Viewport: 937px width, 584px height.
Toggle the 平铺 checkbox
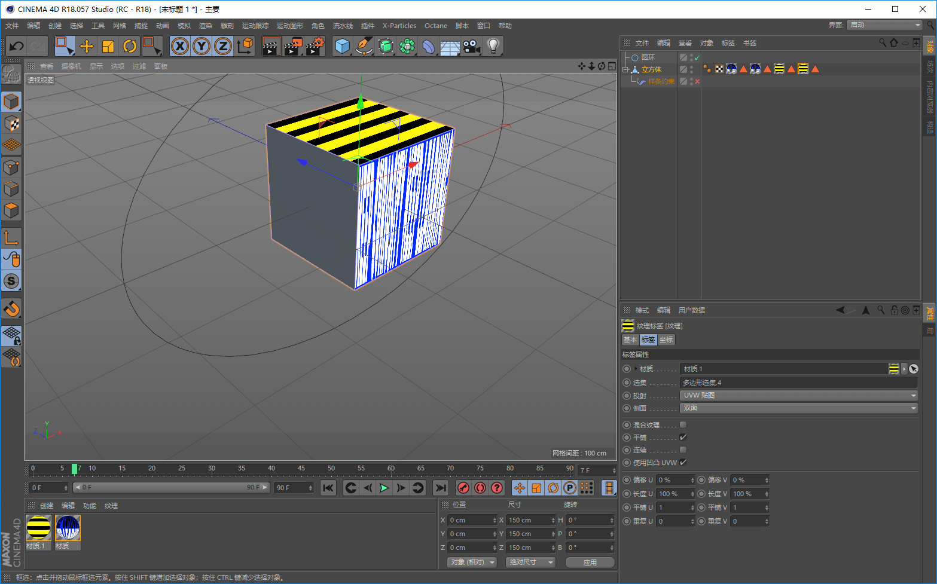(683, 437)
